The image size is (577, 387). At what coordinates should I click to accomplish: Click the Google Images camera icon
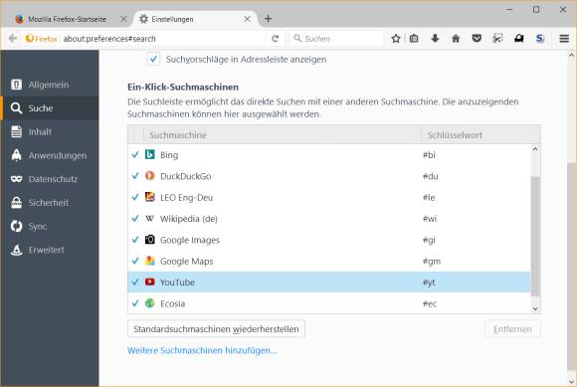tap(150, 240)
